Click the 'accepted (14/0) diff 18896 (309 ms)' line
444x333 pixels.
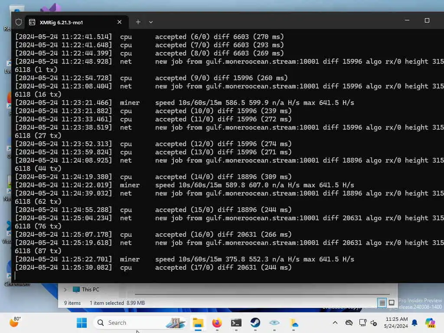pyautogui.click(x=153, y=177)
